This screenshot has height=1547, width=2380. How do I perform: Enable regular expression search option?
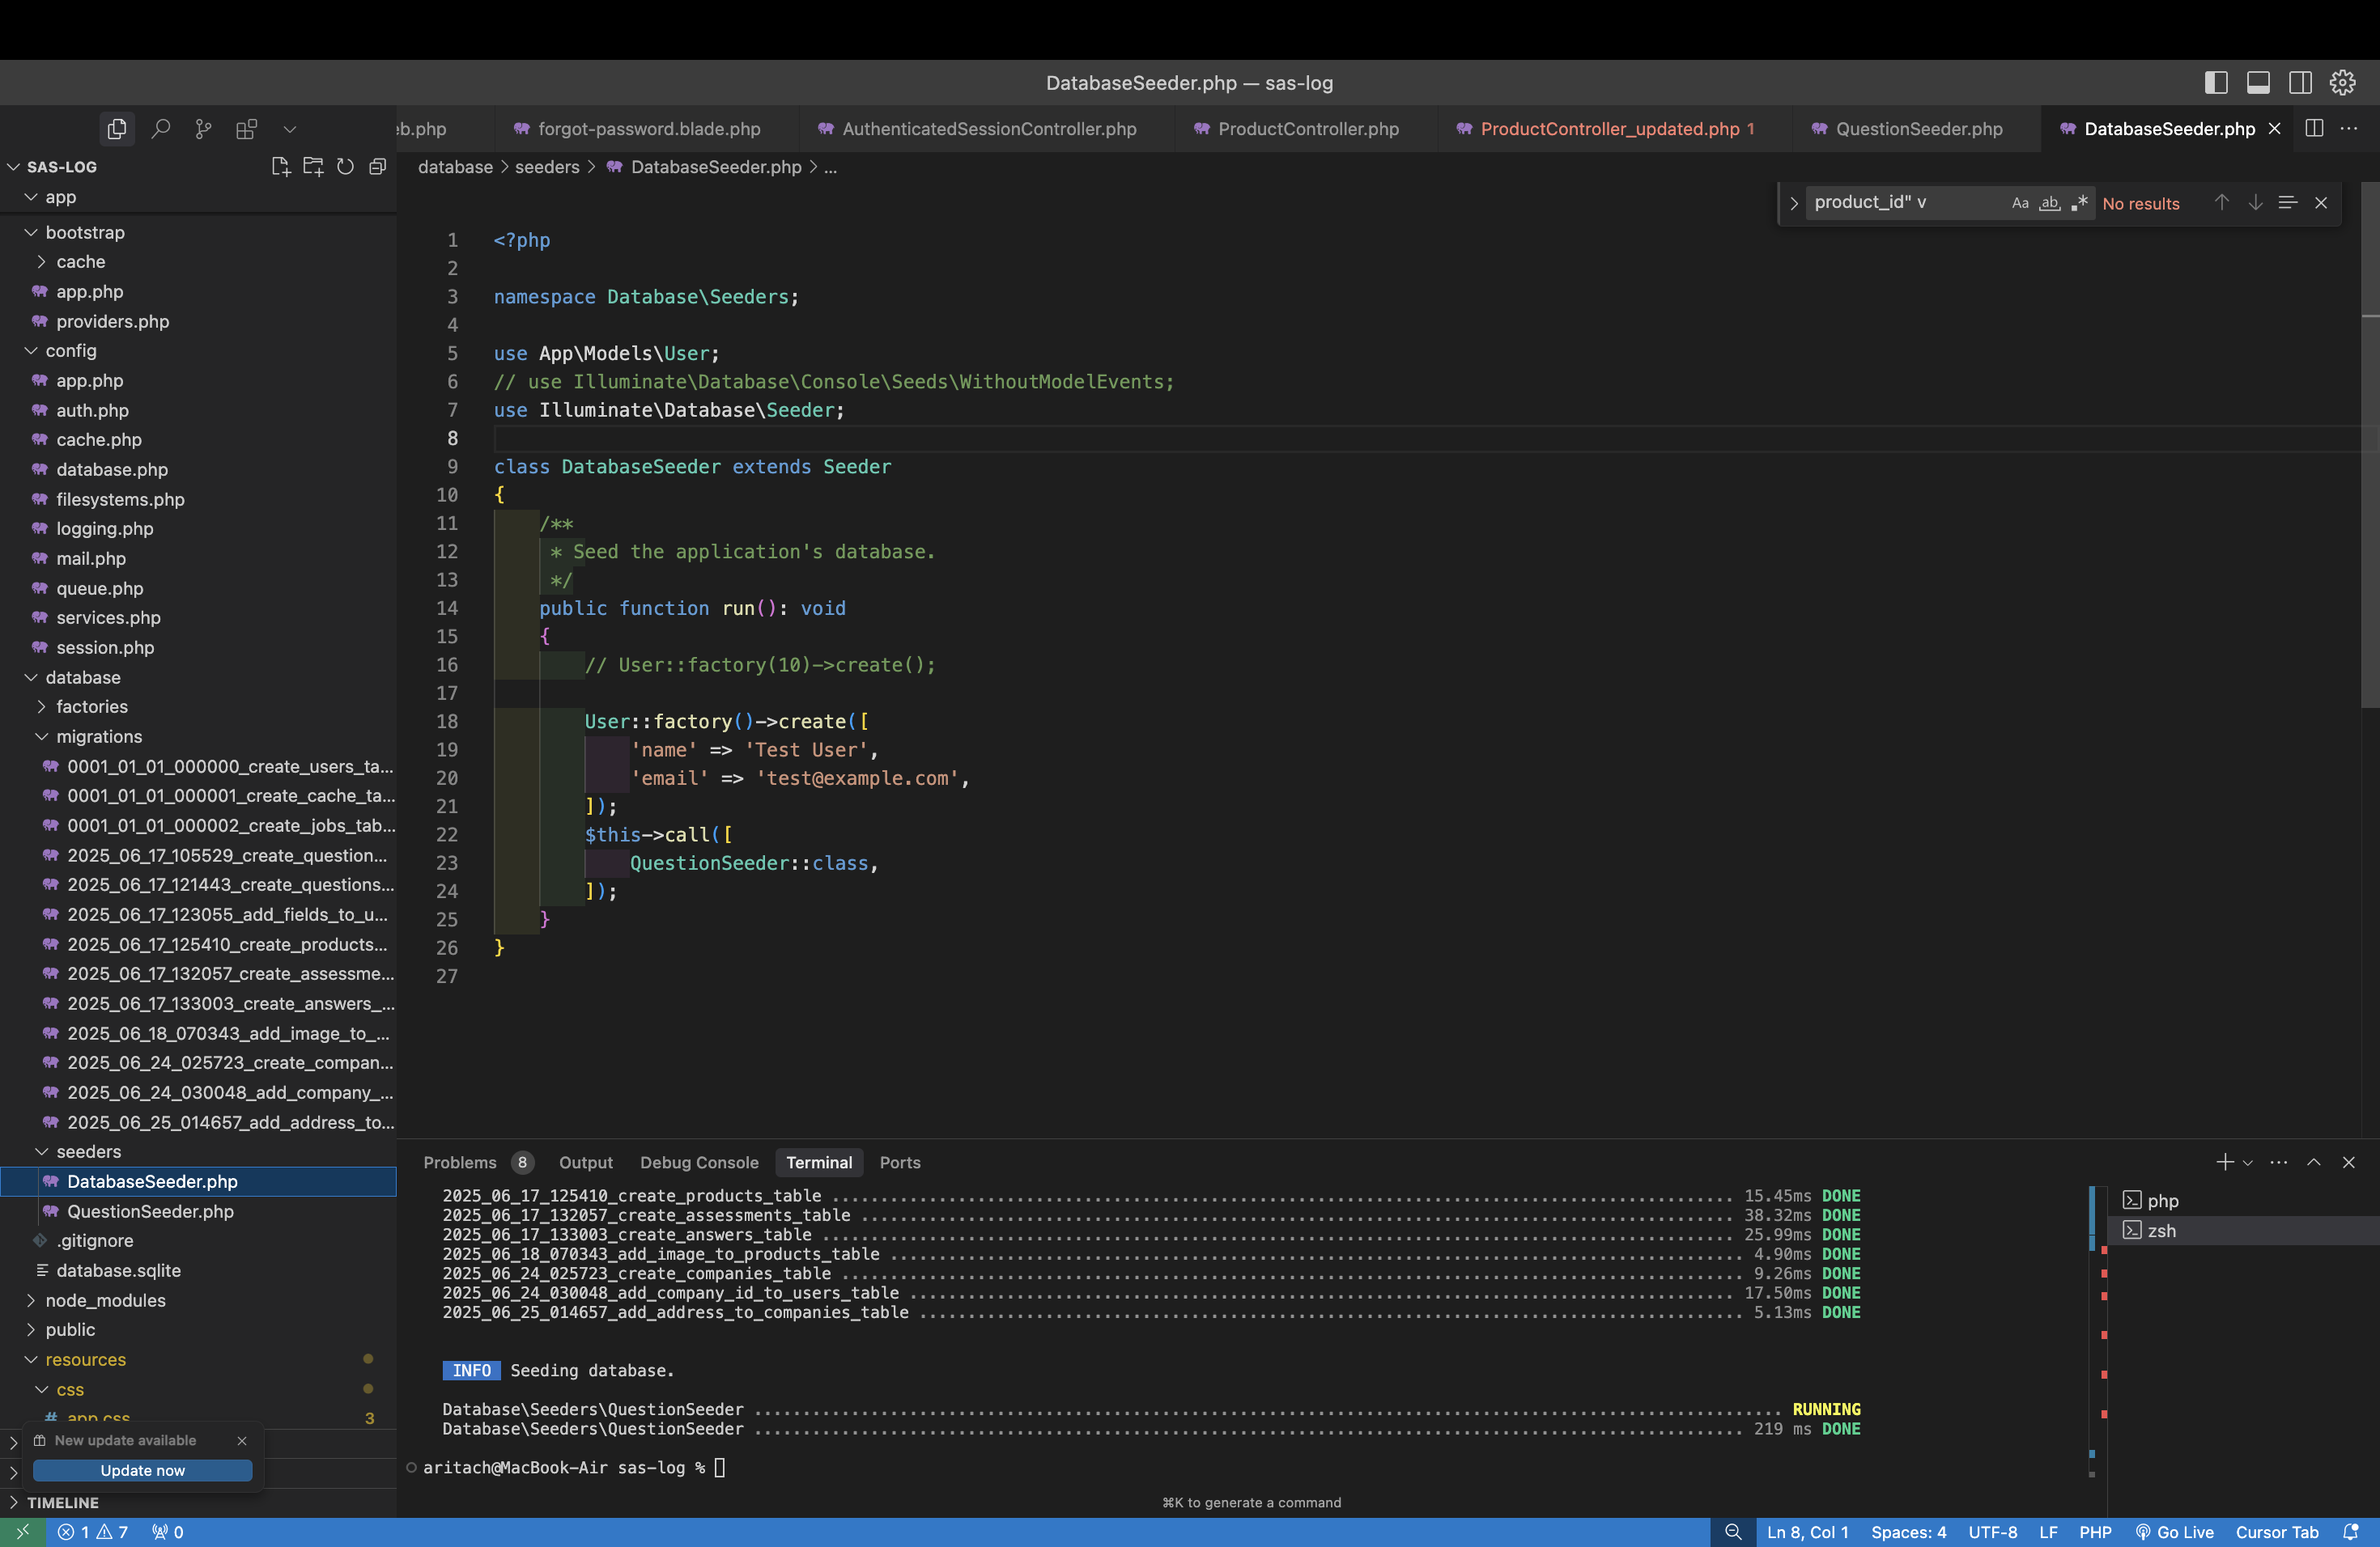[2080, 203]
